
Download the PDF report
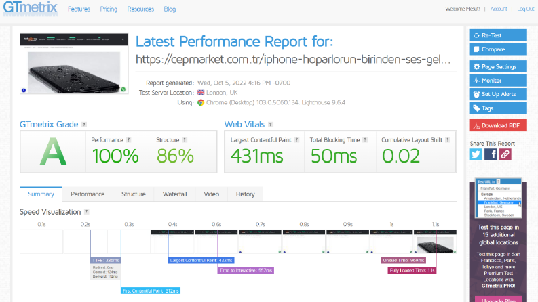[498, 125]
